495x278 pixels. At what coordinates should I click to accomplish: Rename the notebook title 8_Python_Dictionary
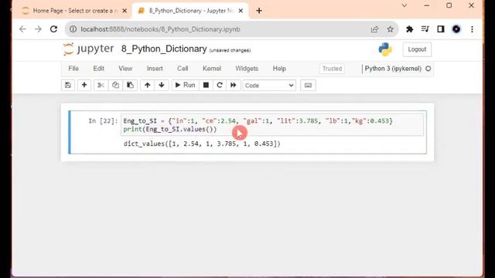[x=164, y=49]
